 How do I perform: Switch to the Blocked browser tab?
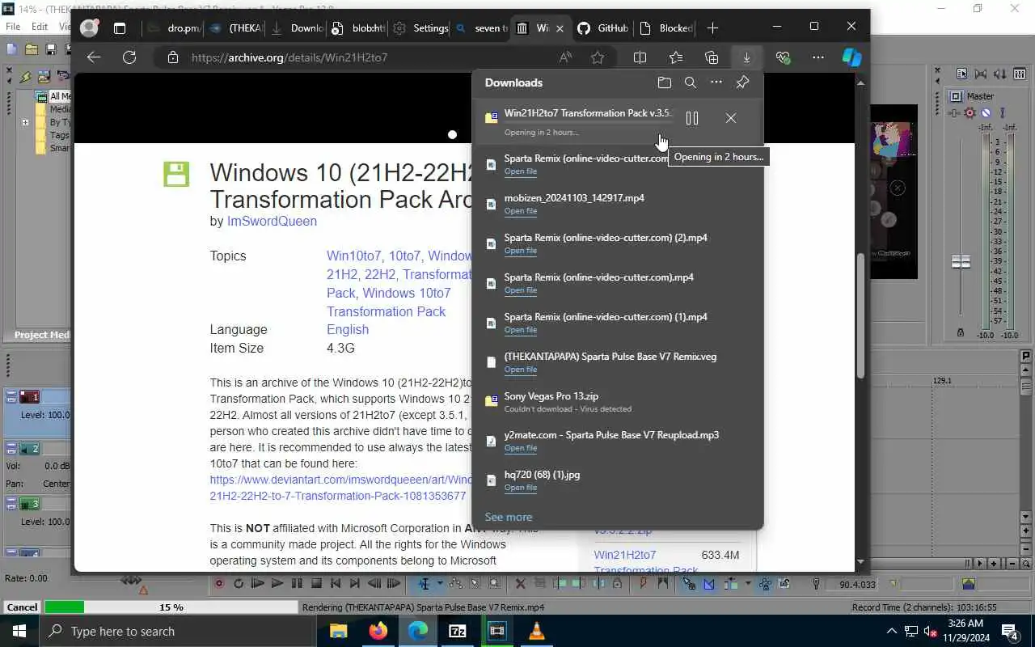click(666, 28)
